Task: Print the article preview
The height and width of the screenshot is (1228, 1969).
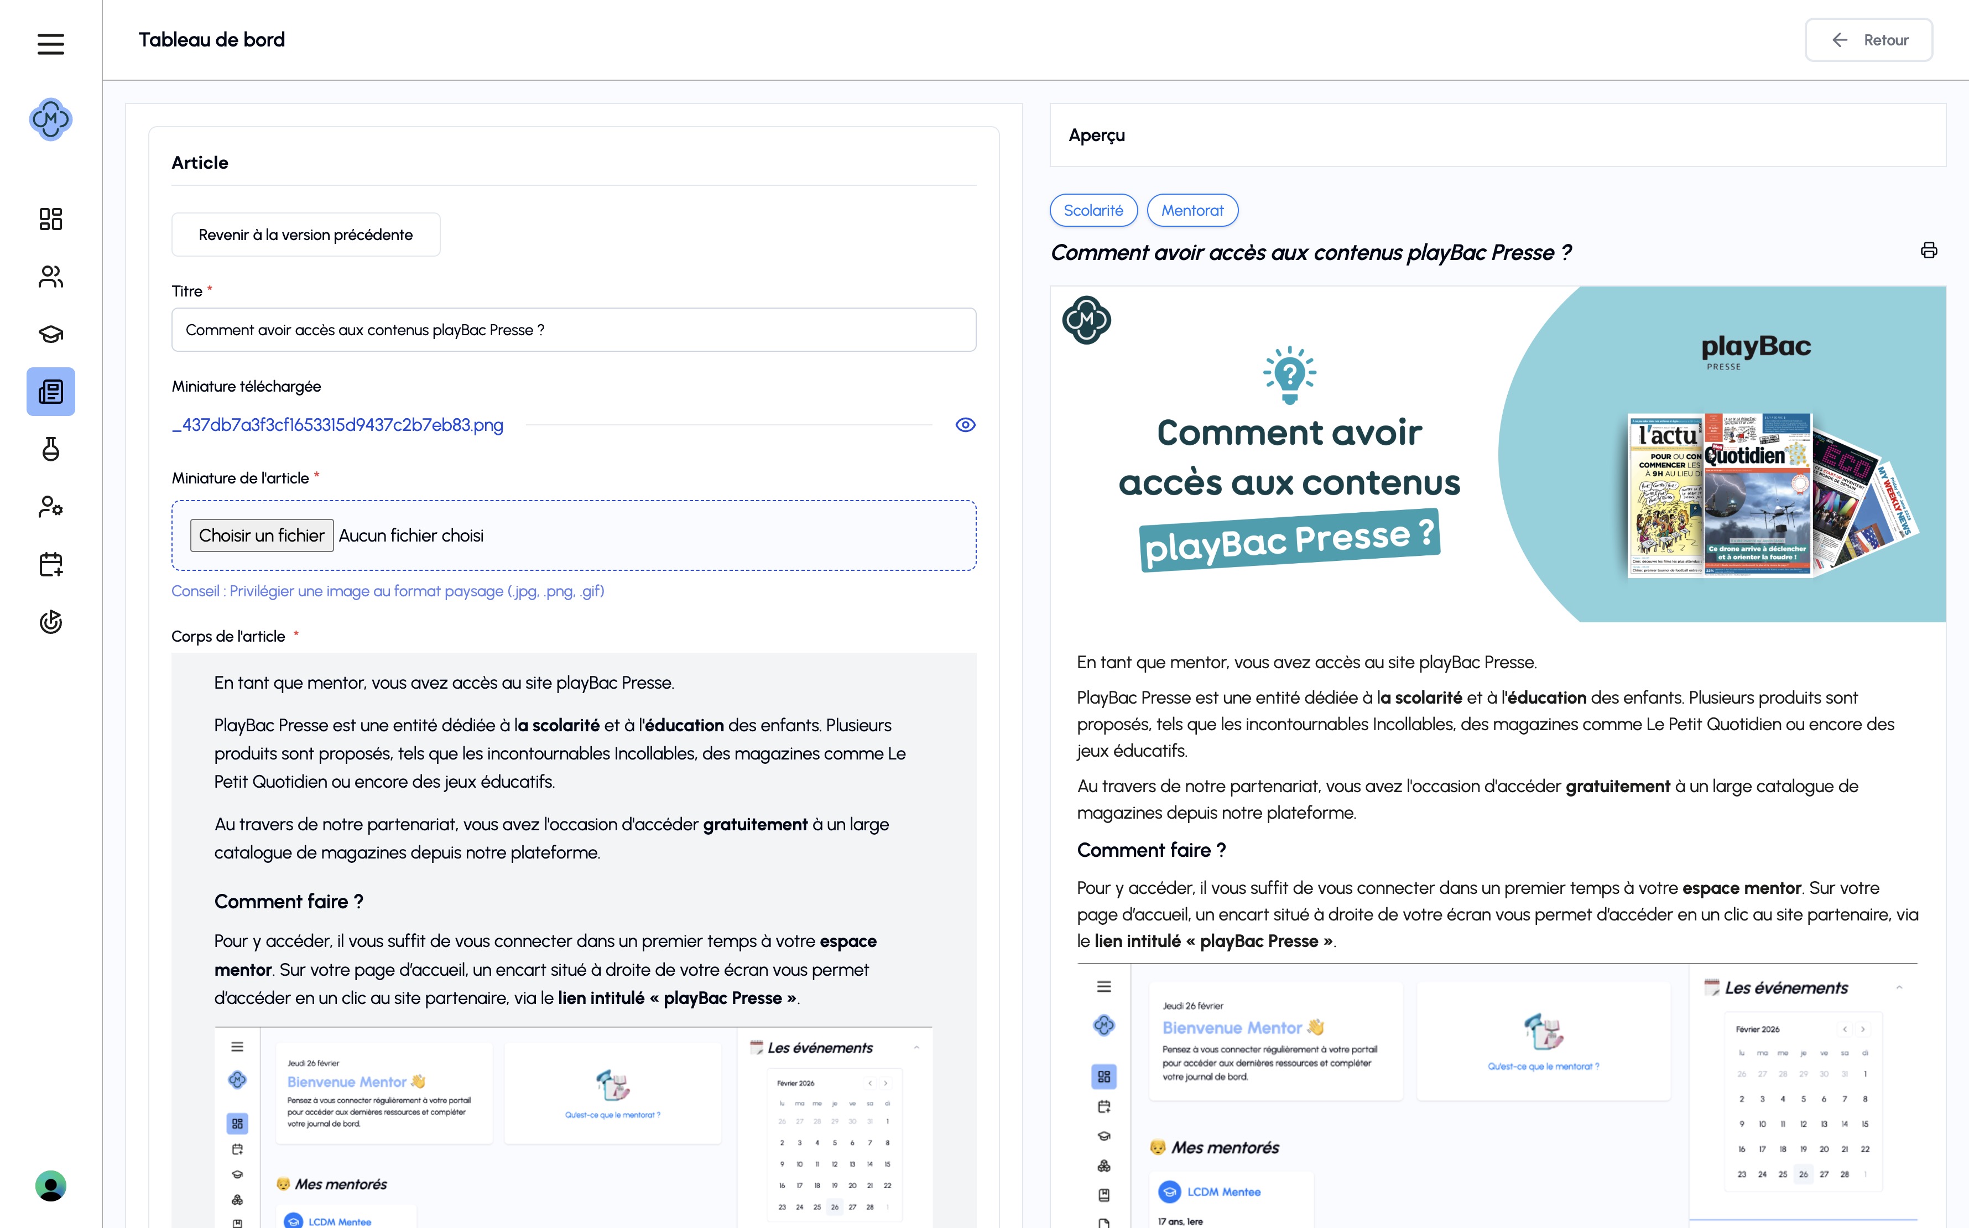Action: 1929,250
